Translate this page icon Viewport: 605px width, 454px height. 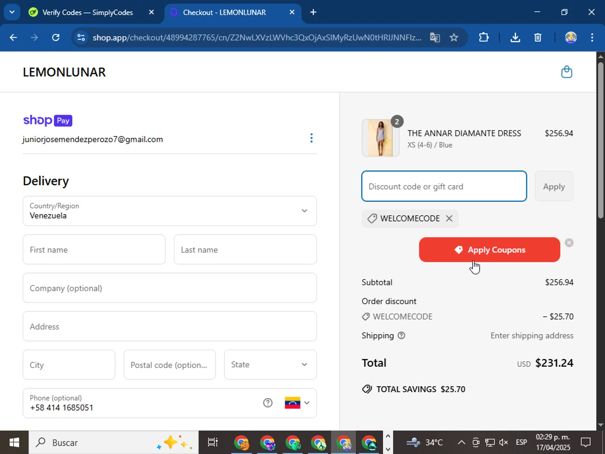[x=435, y=38]
